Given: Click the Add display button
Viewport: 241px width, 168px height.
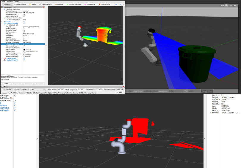Looking at the screenshot, I should 6,84.
